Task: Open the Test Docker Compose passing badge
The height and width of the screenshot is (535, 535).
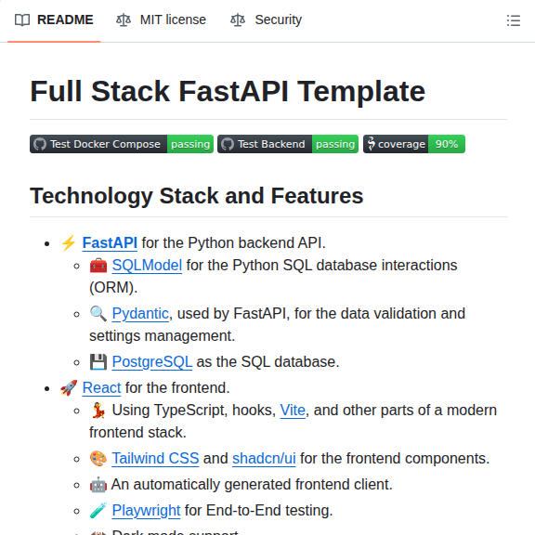Action: click(x=122, y=144)
